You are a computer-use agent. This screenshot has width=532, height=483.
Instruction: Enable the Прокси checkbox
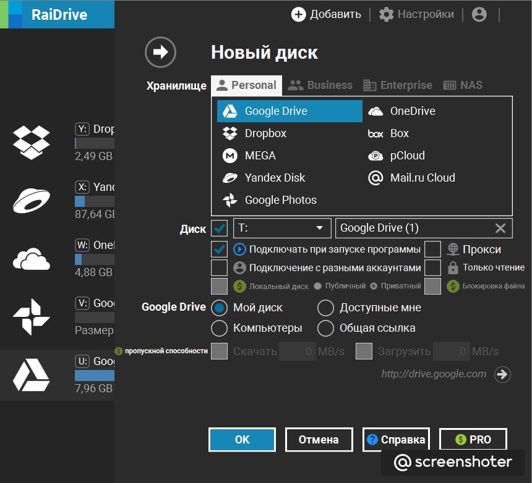click(433, 250)
